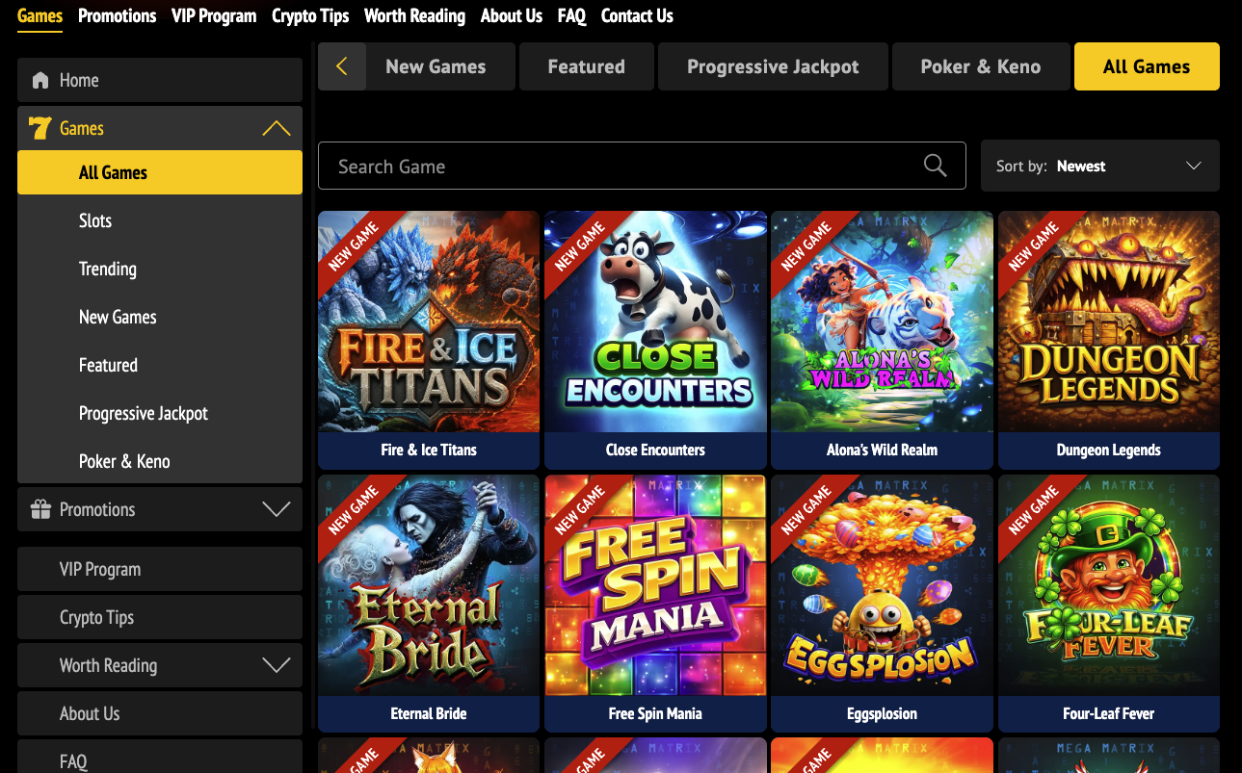Image resolution: width=1242 pixels, height=773 pixels.
Task: Open VIP Program in the sidebar
Action: pyautogui.click(x=160, y=569)
